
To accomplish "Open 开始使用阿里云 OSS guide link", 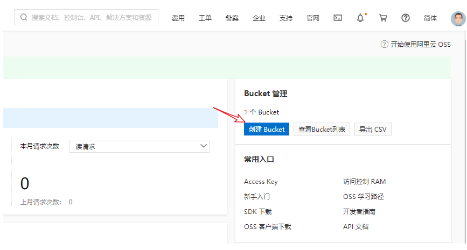I will 421,44.
